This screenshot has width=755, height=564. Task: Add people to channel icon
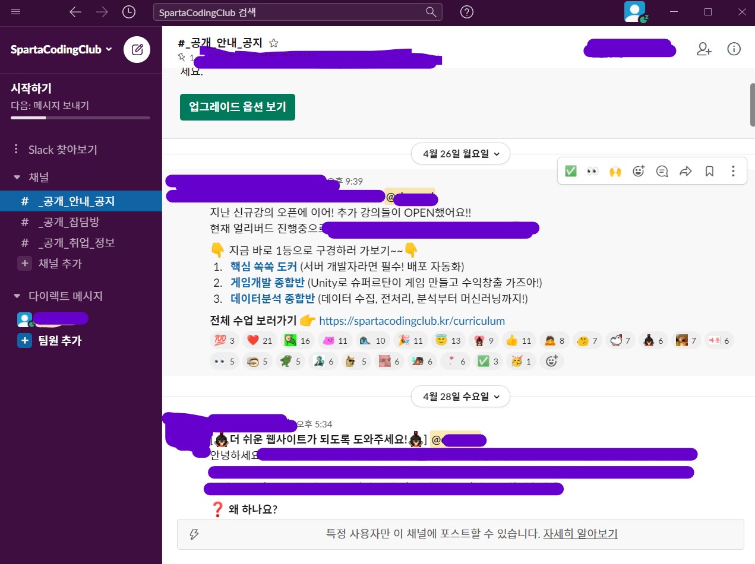coord(704,49)
